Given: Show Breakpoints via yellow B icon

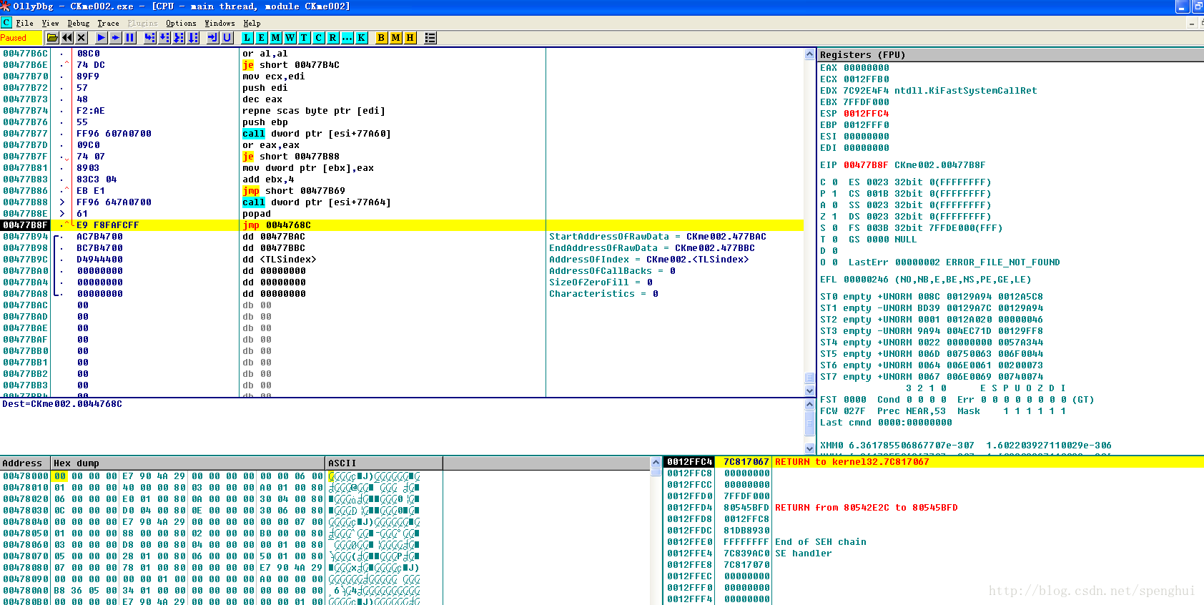Looking at the screenshot, I should tap(381, 38).
